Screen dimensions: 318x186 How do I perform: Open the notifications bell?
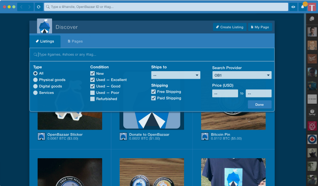pyautogui.click(x=302, y=7)
